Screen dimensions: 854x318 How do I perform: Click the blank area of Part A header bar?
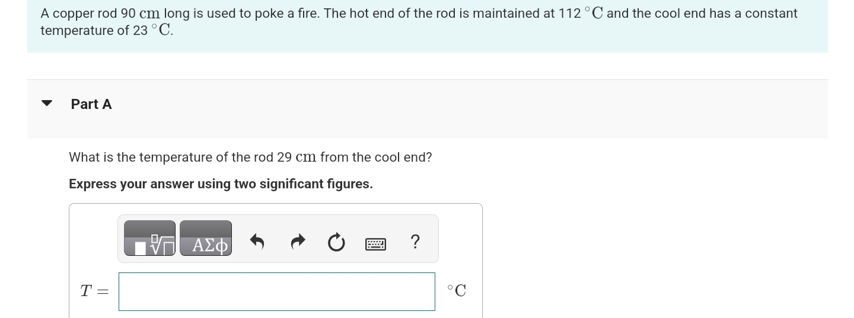point(469,109)
